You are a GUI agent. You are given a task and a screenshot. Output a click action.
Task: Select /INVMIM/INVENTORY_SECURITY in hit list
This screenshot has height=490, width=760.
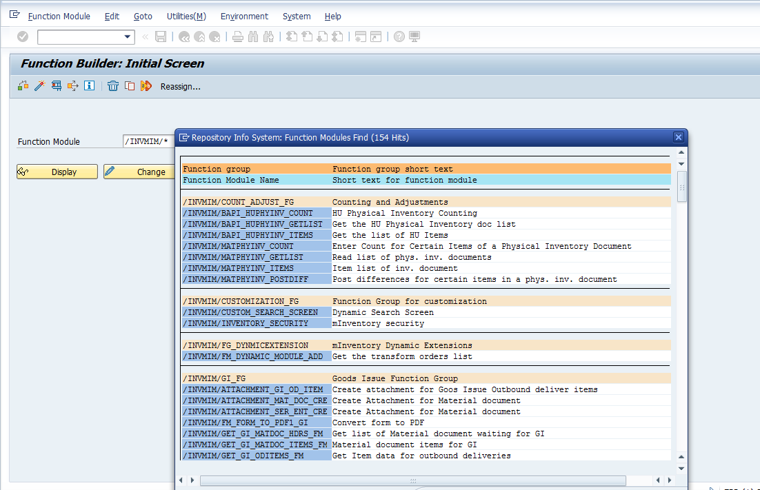pyautogui.click(x=245, y=323)
